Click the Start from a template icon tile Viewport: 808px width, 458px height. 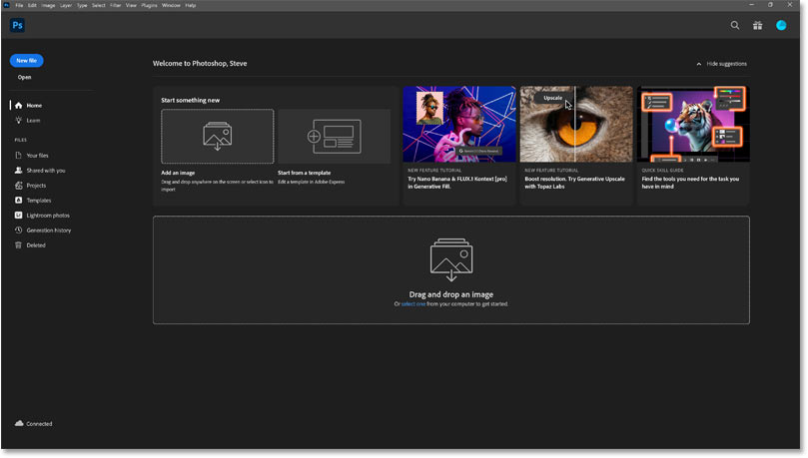pos(334,137)
